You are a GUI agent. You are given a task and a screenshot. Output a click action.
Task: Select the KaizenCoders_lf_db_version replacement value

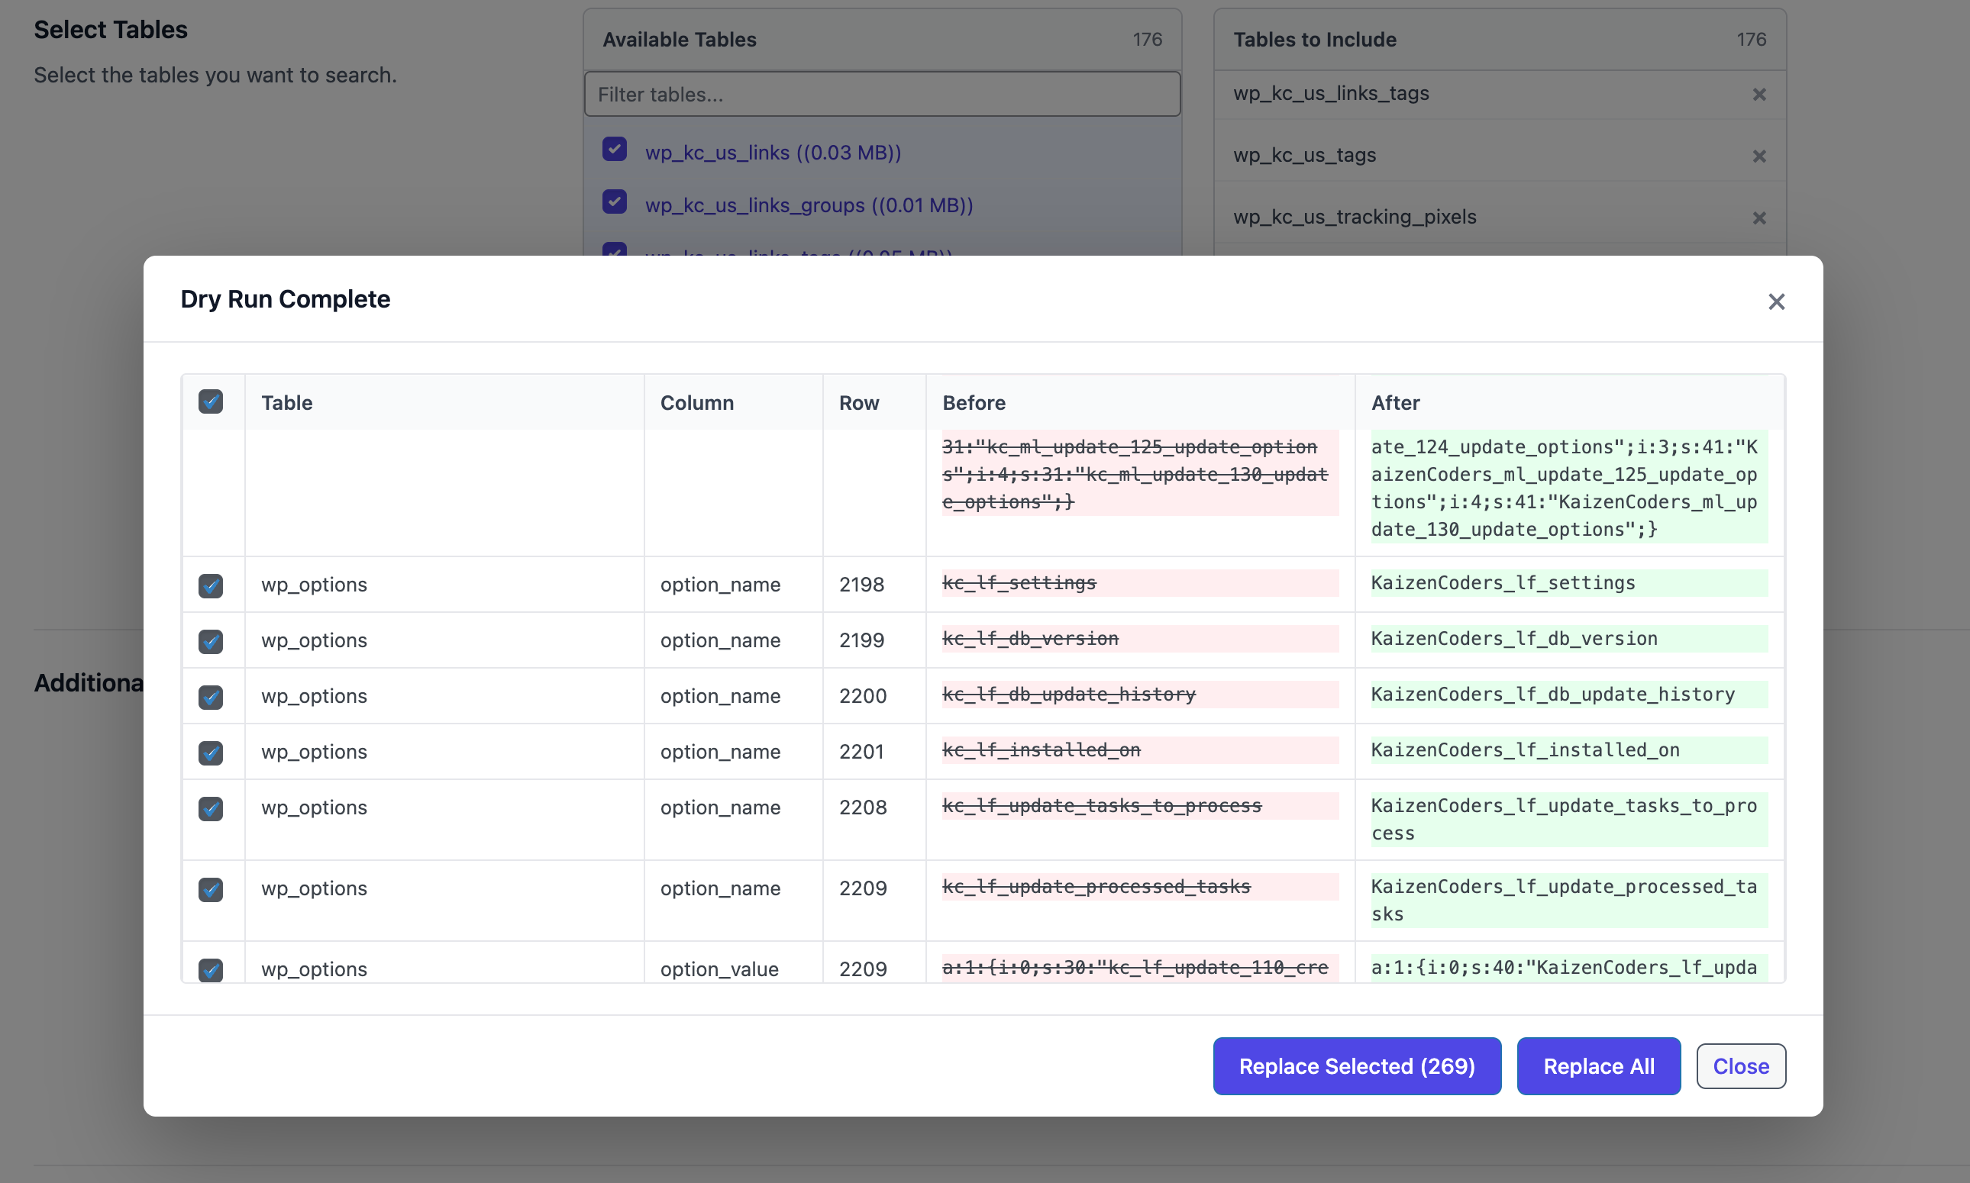[1515, 639]
